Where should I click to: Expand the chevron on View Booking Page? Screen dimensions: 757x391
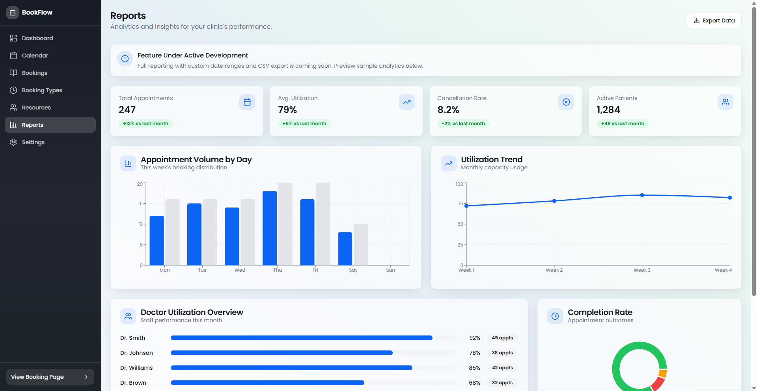[86, 377]
